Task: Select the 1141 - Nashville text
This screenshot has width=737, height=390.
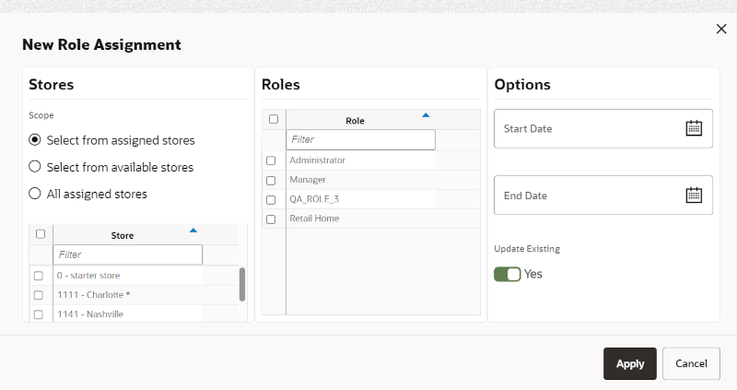Action: [x=90, y=313]
